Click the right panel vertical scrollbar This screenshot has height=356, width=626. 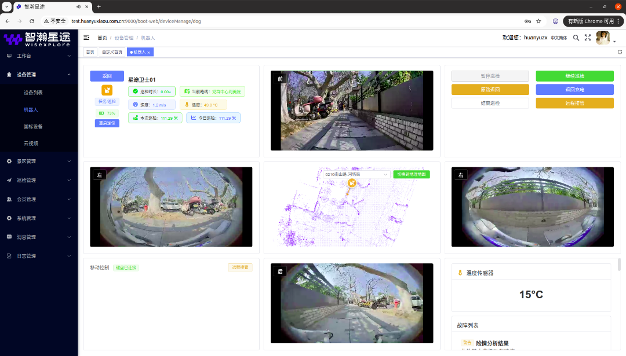[620, 264]
